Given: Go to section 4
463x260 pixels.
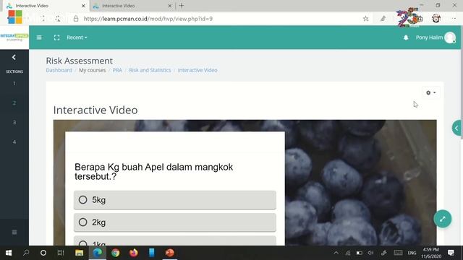Looking at the screenshot, I should (x=14, y=142).
